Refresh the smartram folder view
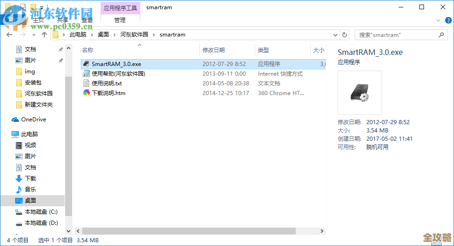 coord(345,35)
